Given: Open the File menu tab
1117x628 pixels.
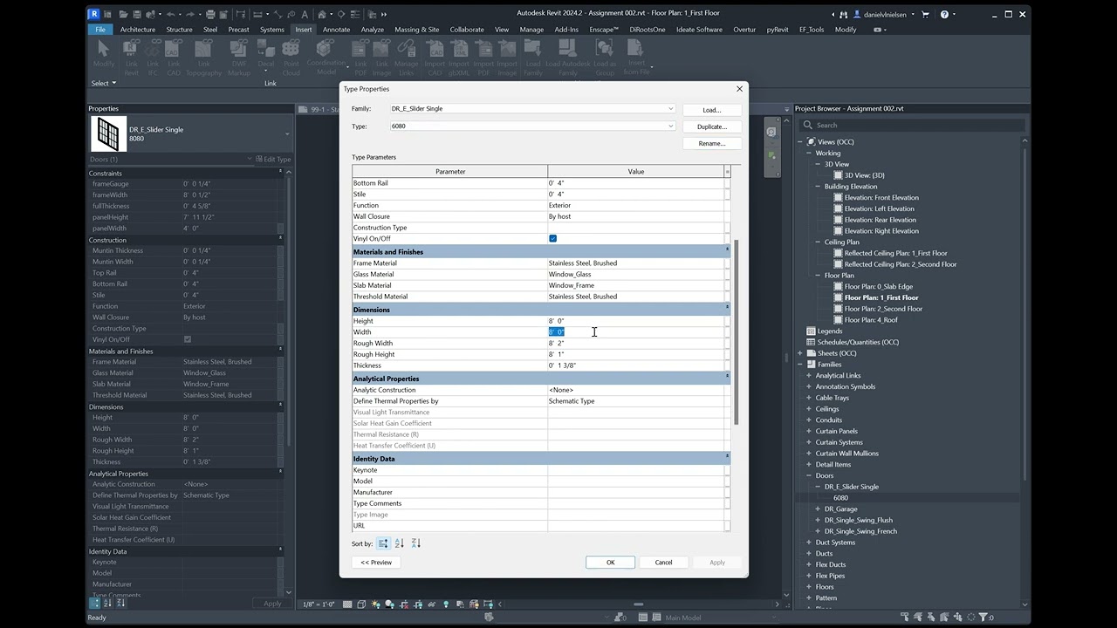Looking at the screenshot, I should pyautogui.click(x=100, y=30).
